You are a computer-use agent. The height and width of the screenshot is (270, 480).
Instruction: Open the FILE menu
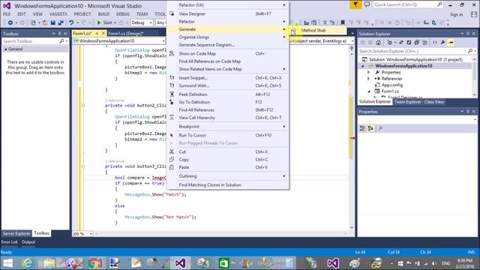[7, 14]
